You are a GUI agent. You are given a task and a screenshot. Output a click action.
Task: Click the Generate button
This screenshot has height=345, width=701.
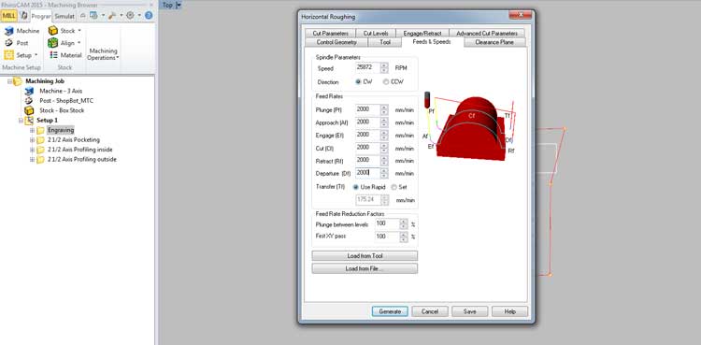(x=390, y=311)
